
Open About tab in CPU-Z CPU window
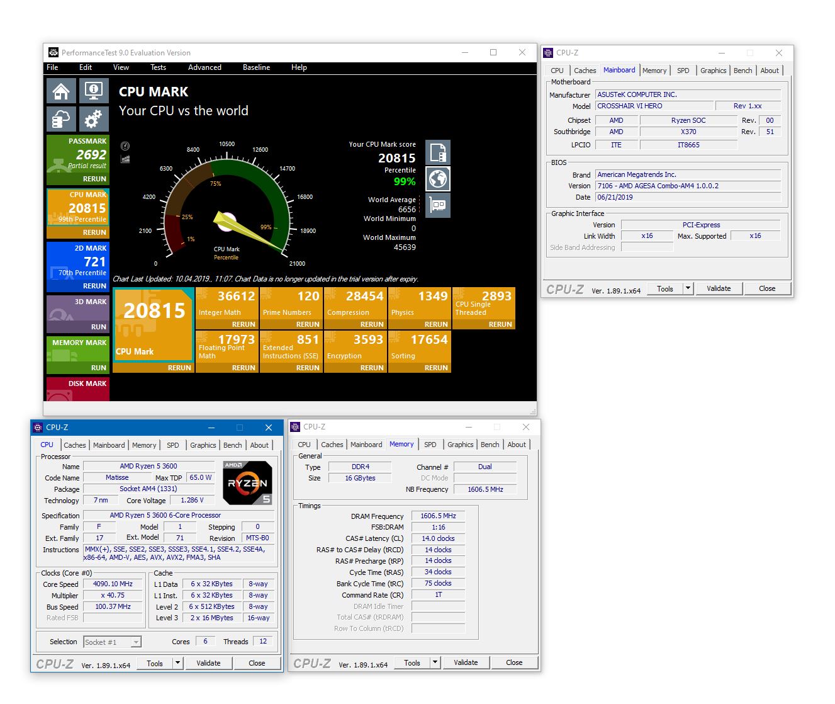(x=259, y=445)
